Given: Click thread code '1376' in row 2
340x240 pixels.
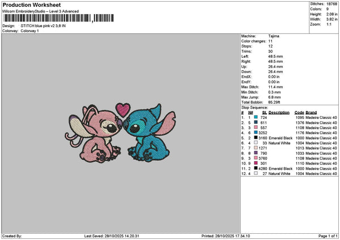Looking at the screenshot, I should (300, 123).
